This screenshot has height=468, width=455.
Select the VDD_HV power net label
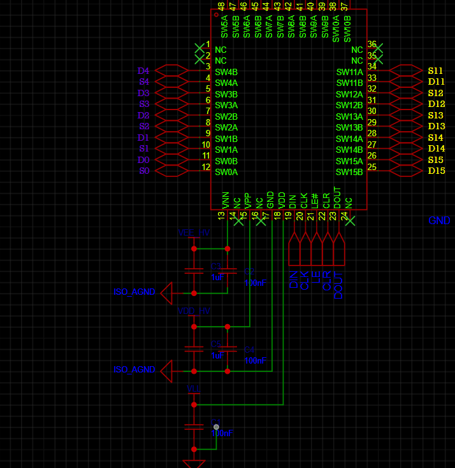click(x=194, y=311)
